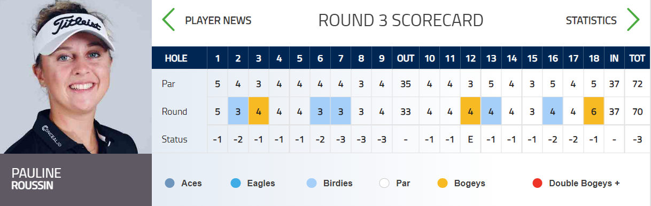This screenshot has width=651, height=206.
Task: Click the Eagles legend blue circle
Action: tap(235, 183)
